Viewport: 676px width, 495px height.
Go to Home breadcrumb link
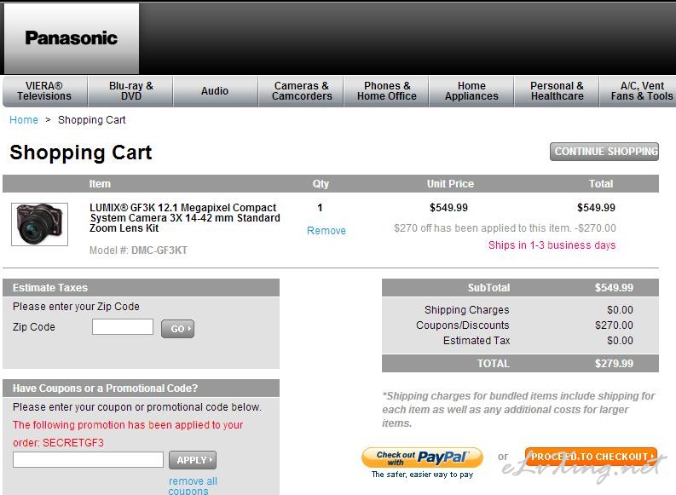click(x=24, y=120)
